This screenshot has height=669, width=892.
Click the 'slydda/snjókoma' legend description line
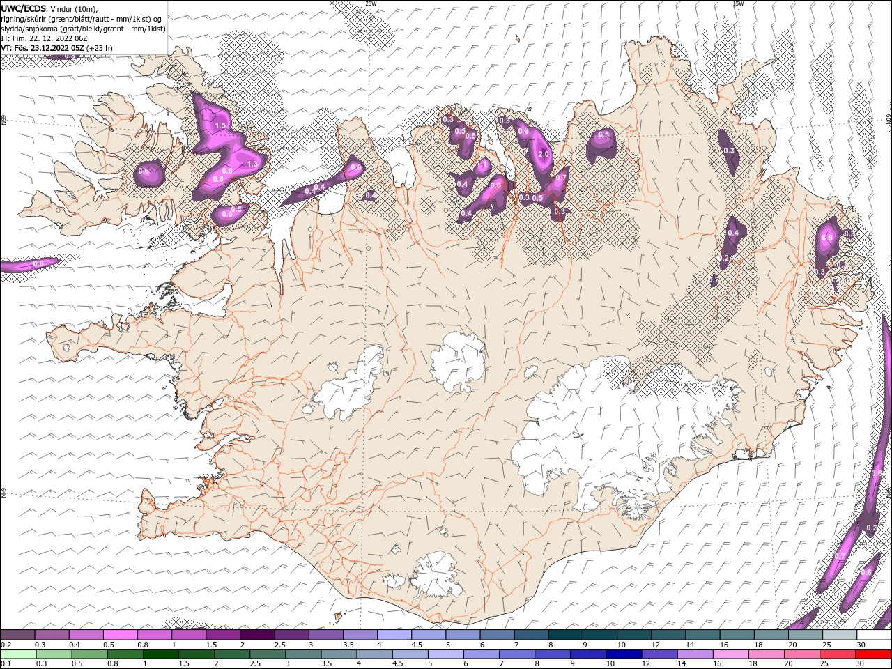[x=83, y=29]
